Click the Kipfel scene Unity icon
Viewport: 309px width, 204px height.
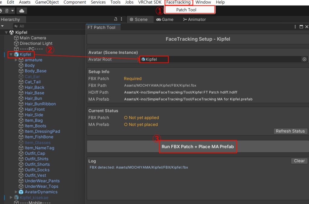coord(11,32)
